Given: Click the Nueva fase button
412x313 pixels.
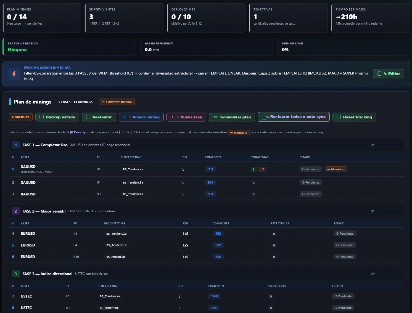Looking at the screenshot, I should click(186, 117).
